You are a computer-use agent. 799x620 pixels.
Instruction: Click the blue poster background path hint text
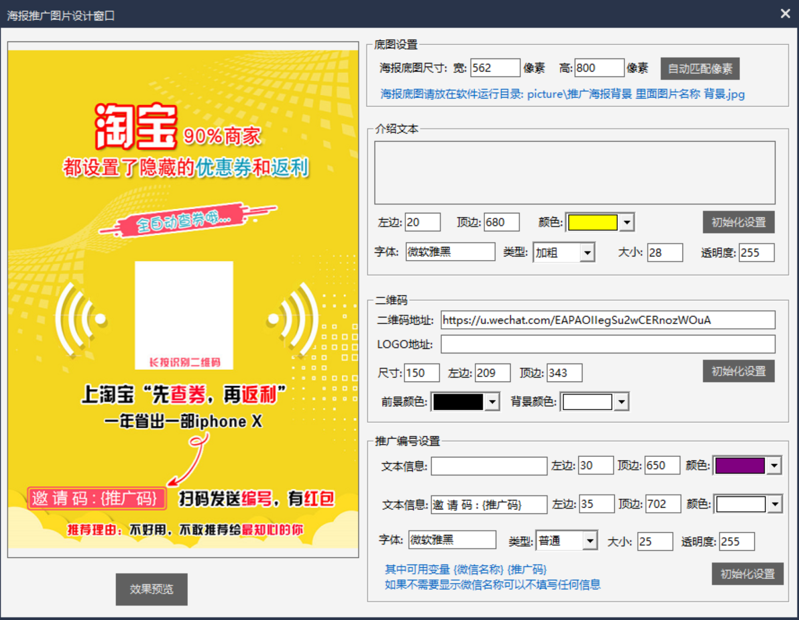click(x=562, y=94)
